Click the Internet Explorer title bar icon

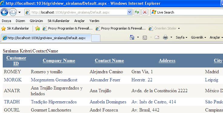tap(2, 3)
